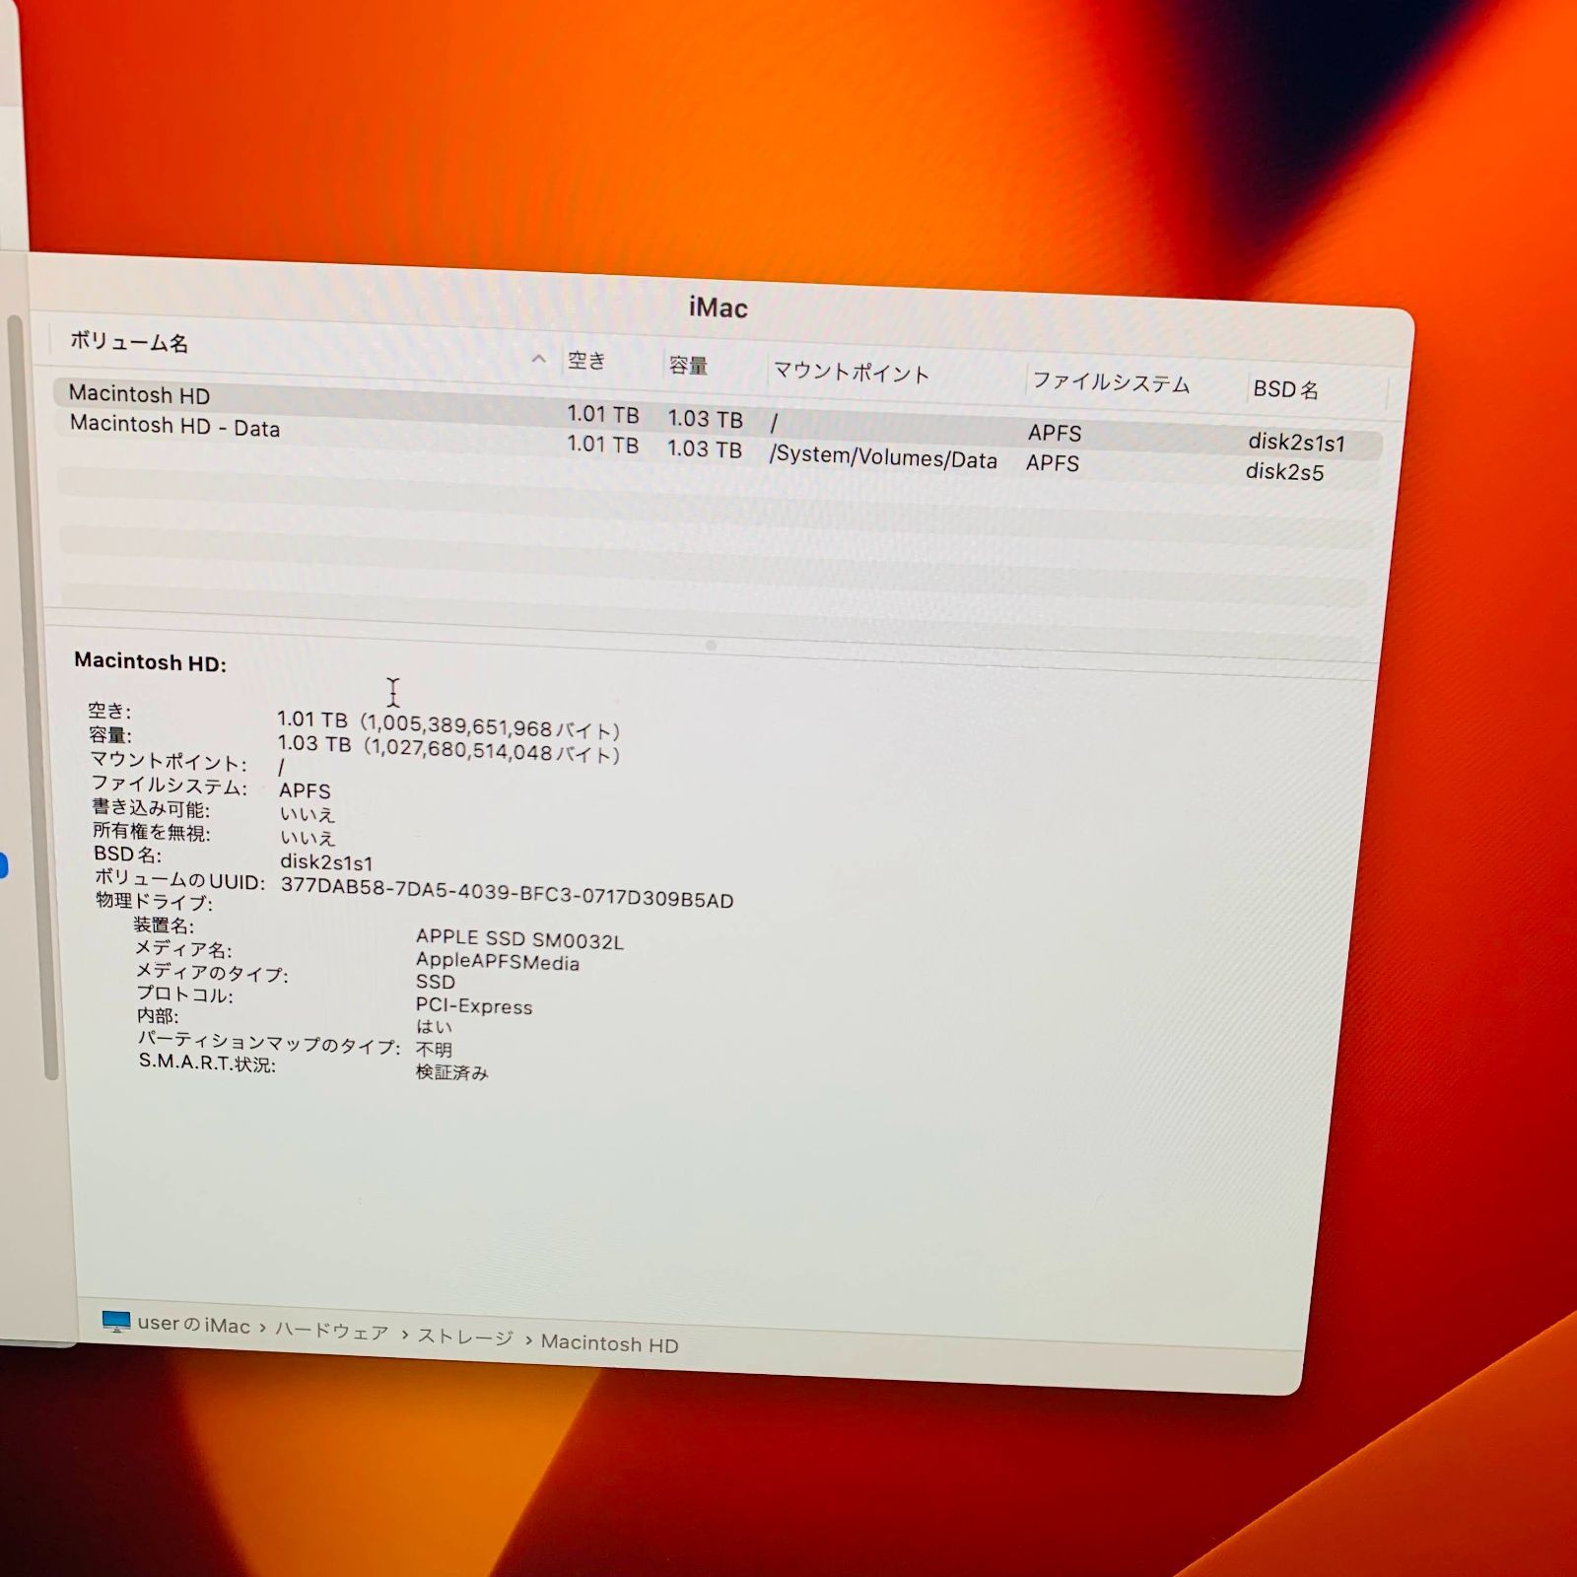The width and height of the screenshot is (1577, 1577).
Task: Click the Macintosh HD: details heading
Action: coord(150,662)
